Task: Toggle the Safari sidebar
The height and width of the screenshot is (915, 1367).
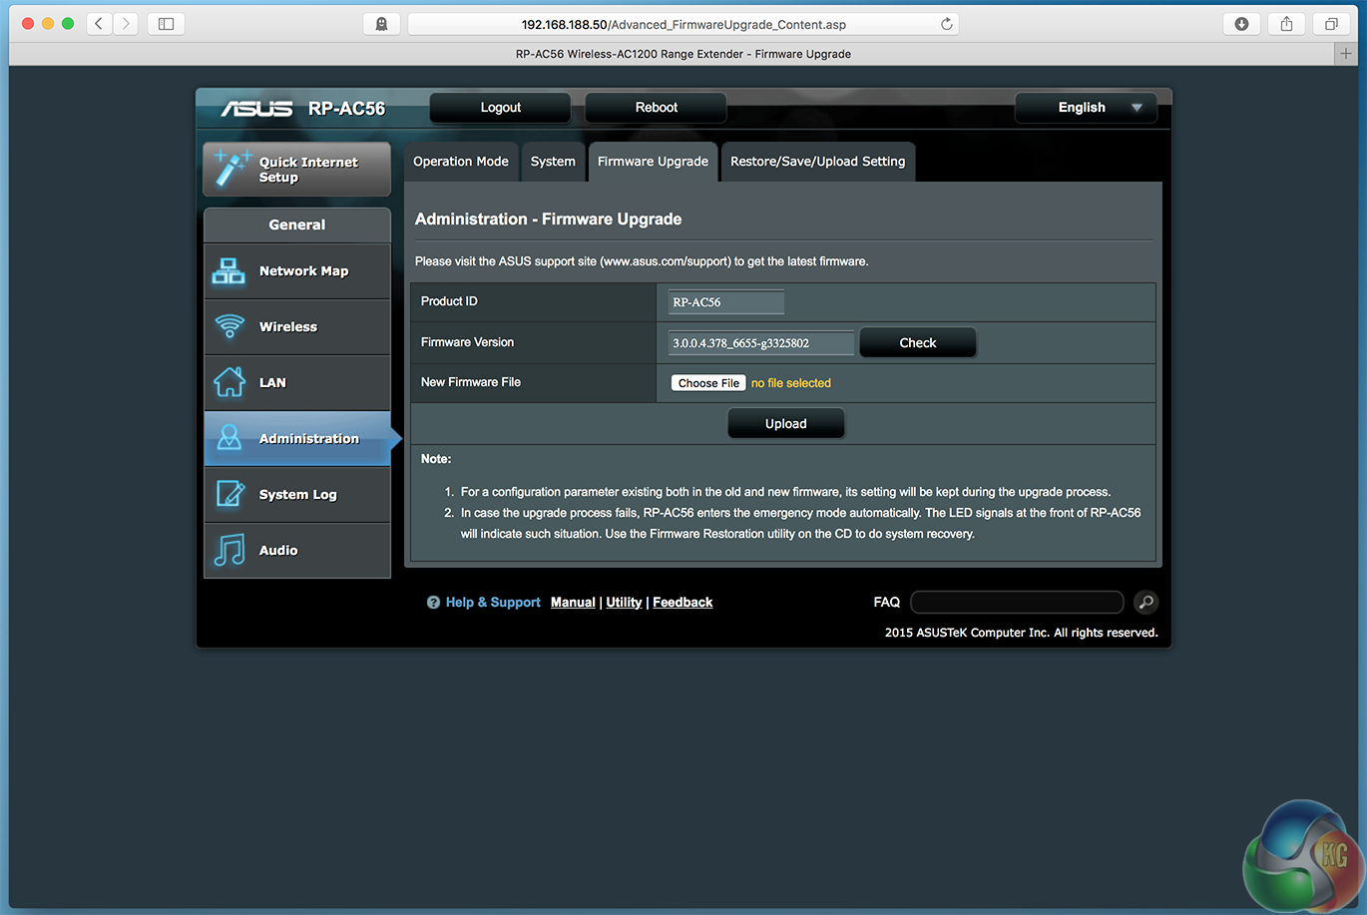Action: tap(167, 24)
